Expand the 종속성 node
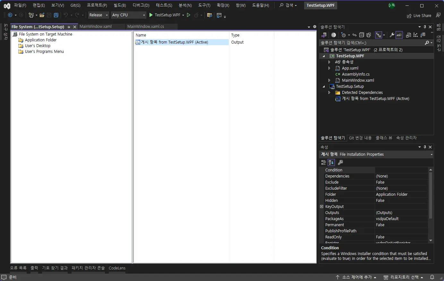 pos(329,62)
